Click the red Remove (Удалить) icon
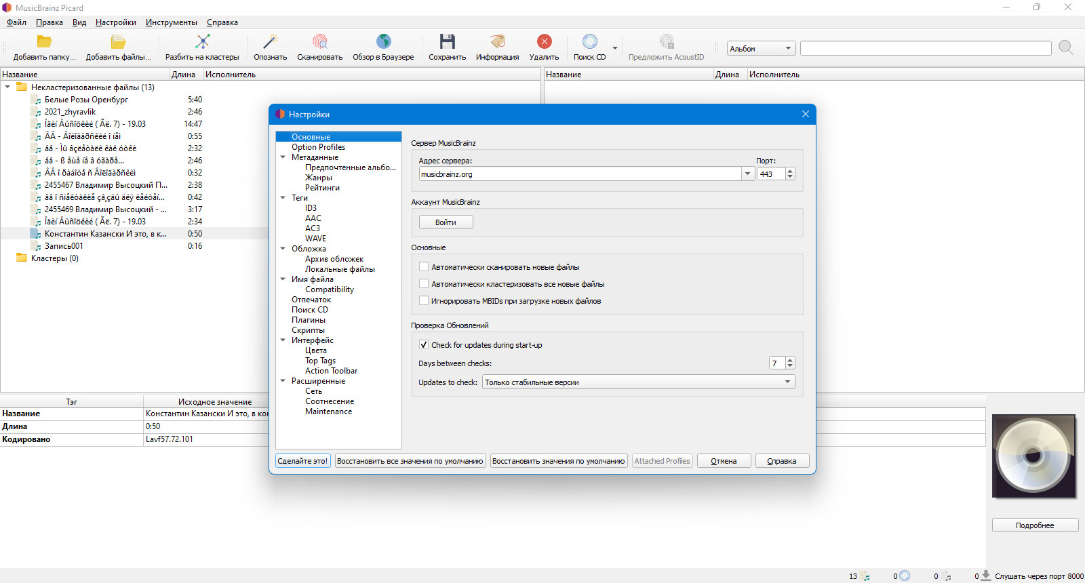The width and height of the screenshot is (1085, 583). point(545,42)
